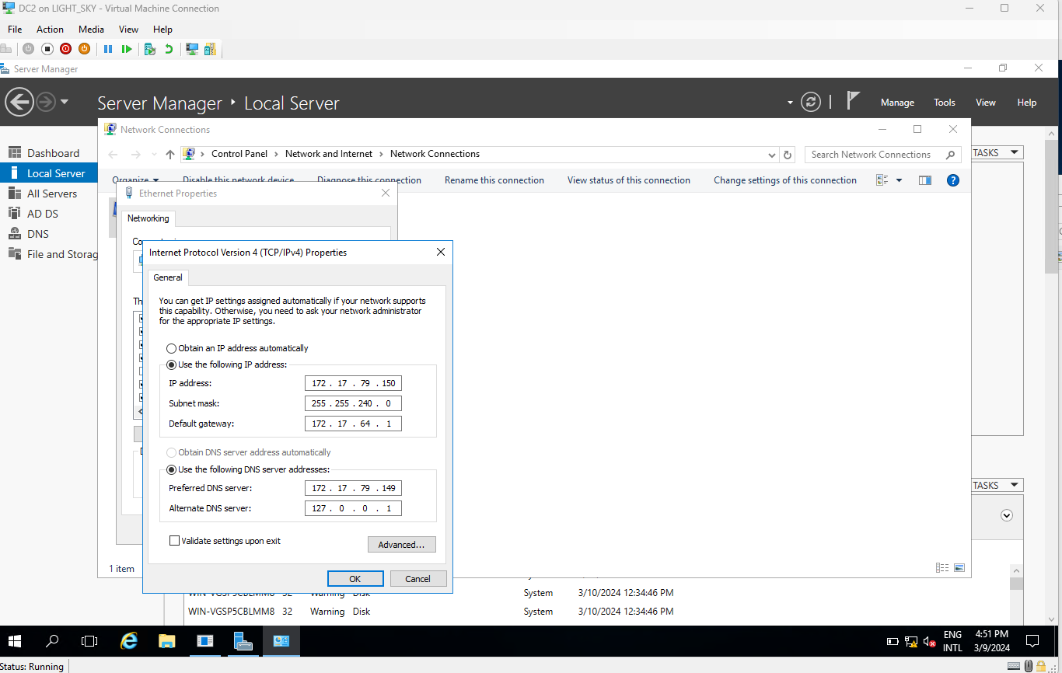This screenshot has height=673, width=1062.
Task: Click Cancel in IPv4 Properties
Action: [417, 578]
